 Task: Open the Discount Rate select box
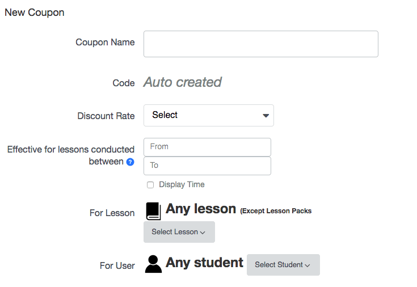pyautogui.click(x=209, y=116)
